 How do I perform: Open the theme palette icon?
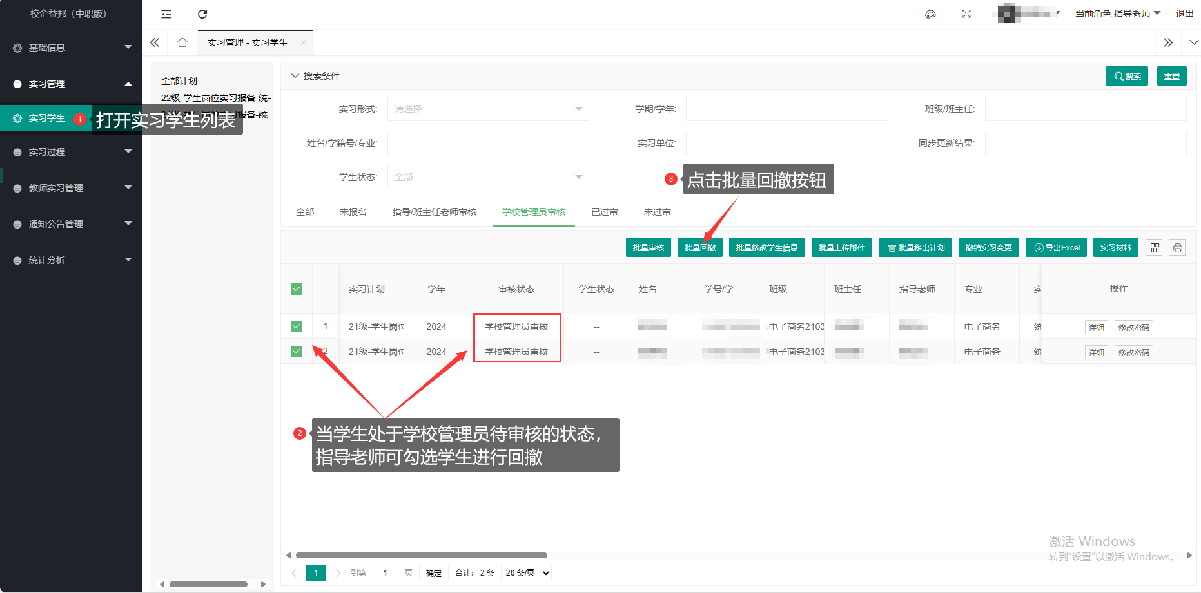pyautogui.click(x=930, y=14)
